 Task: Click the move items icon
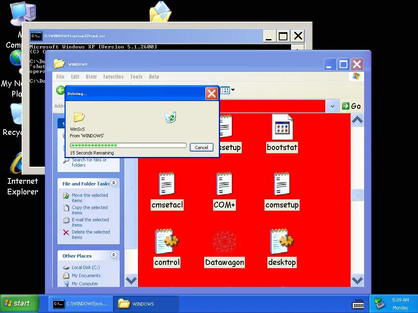click(x=66, y=196)
